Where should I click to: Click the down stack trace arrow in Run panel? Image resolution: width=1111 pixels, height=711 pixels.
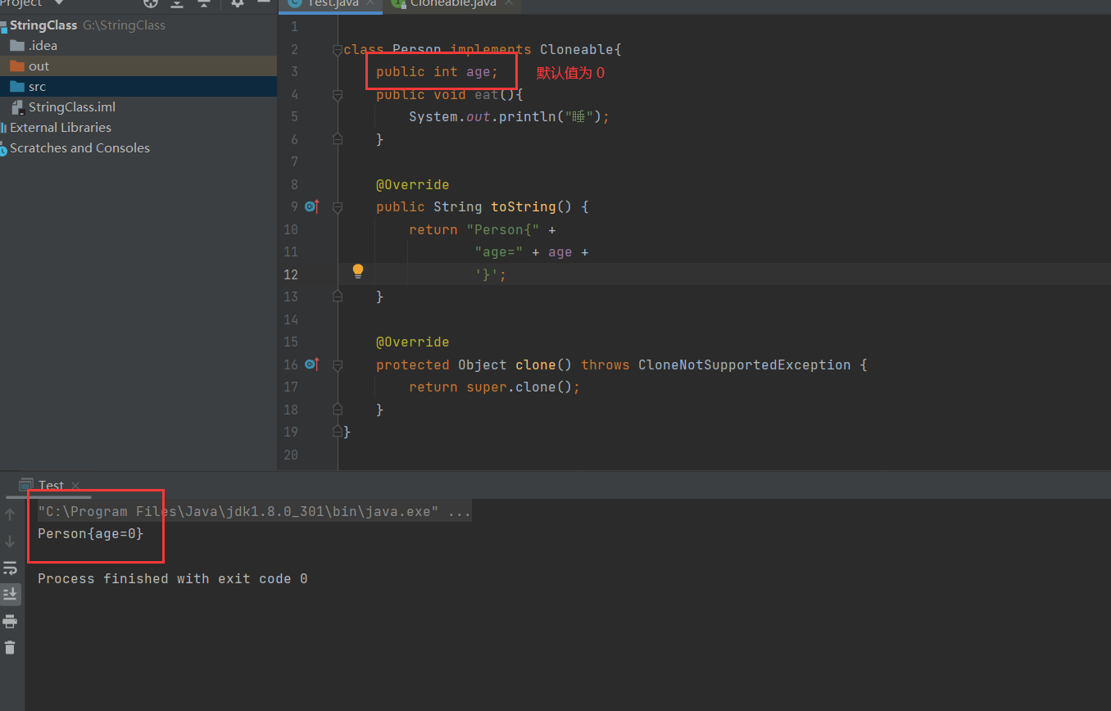(x=10, y=541)
